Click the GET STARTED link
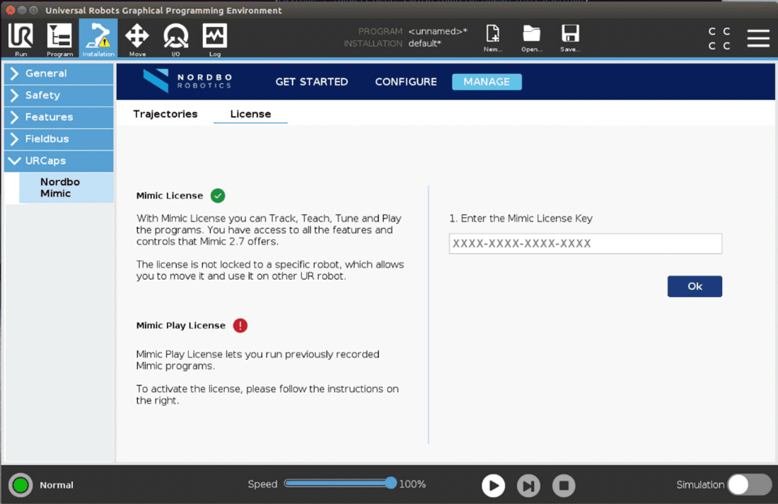The width and height of the screenshot is (778, 504). [x=311, y=82]
